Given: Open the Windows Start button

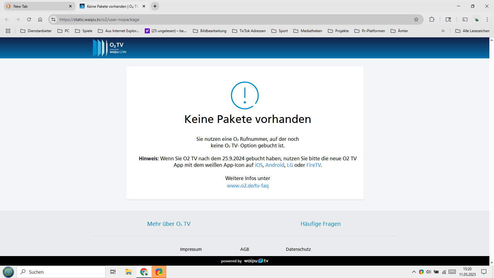Looking at the screenshot, I should point(8,272).
